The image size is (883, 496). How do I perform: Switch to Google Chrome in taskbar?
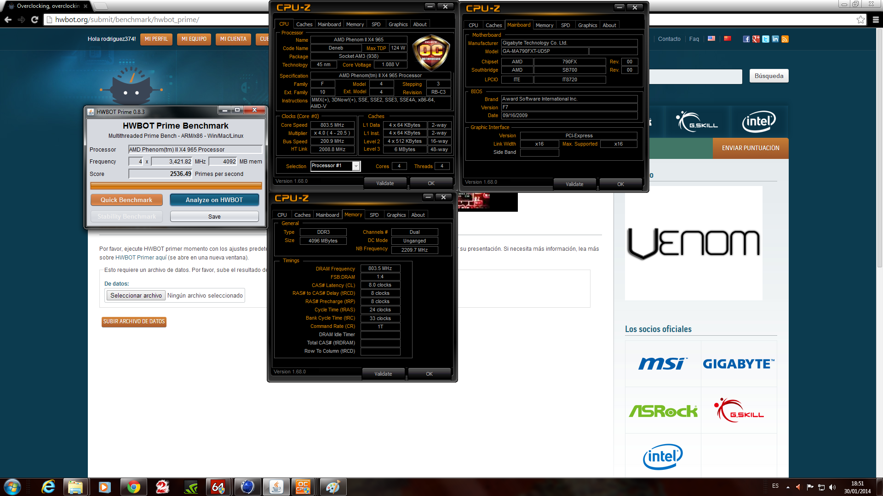click(133, 487)
